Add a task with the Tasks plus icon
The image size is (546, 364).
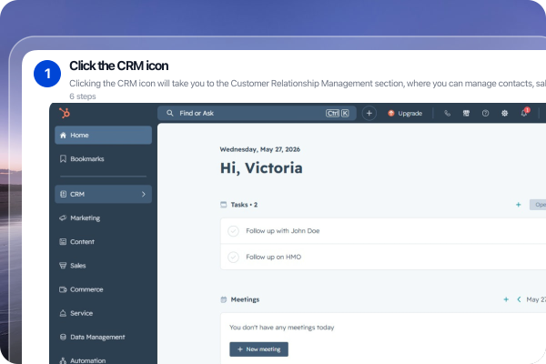518,205
